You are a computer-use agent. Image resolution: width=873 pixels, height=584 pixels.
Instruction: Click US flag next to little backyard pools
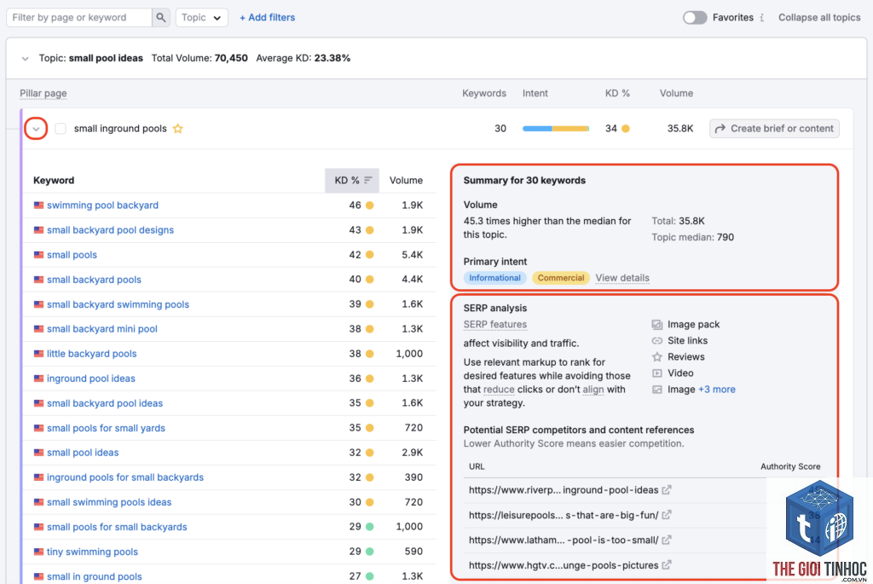(x=38, y=354)
